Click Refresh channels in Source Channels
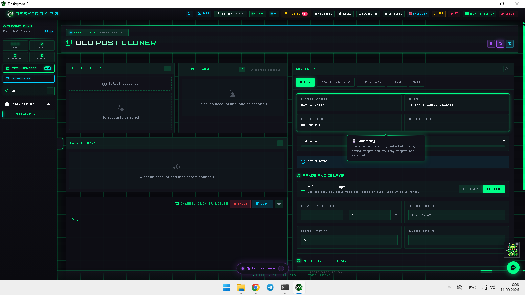Viewport: 525px width, 295px height. pos(266,70)
